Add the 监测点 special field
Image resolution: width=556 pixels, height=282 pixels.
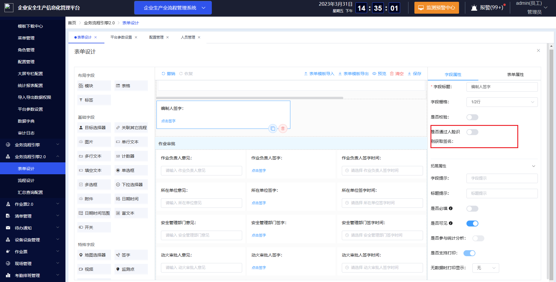131,269
